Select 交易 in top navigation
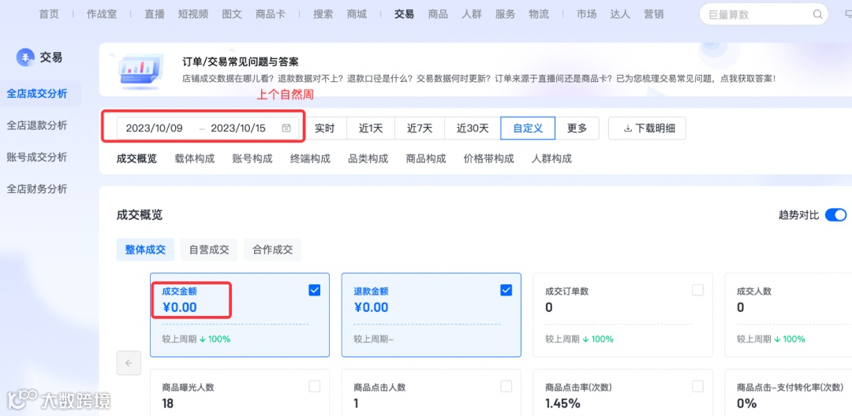This screenshot has height=416, width=852. pyautogui.click(x=404, y=15)
